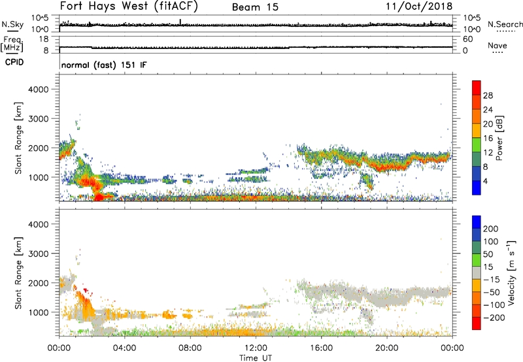
Task: Click the '20:00' time tick label
Action: [386, 348]
